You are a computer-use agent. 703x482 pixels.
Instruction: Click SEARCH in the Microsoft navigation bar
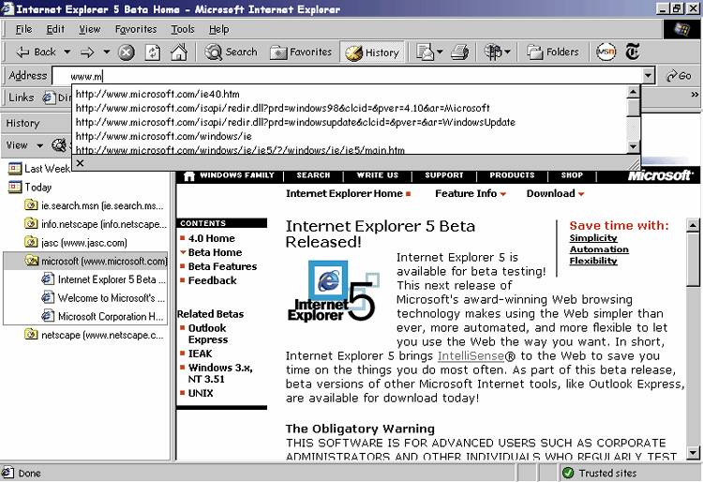(x=313, y=175)
